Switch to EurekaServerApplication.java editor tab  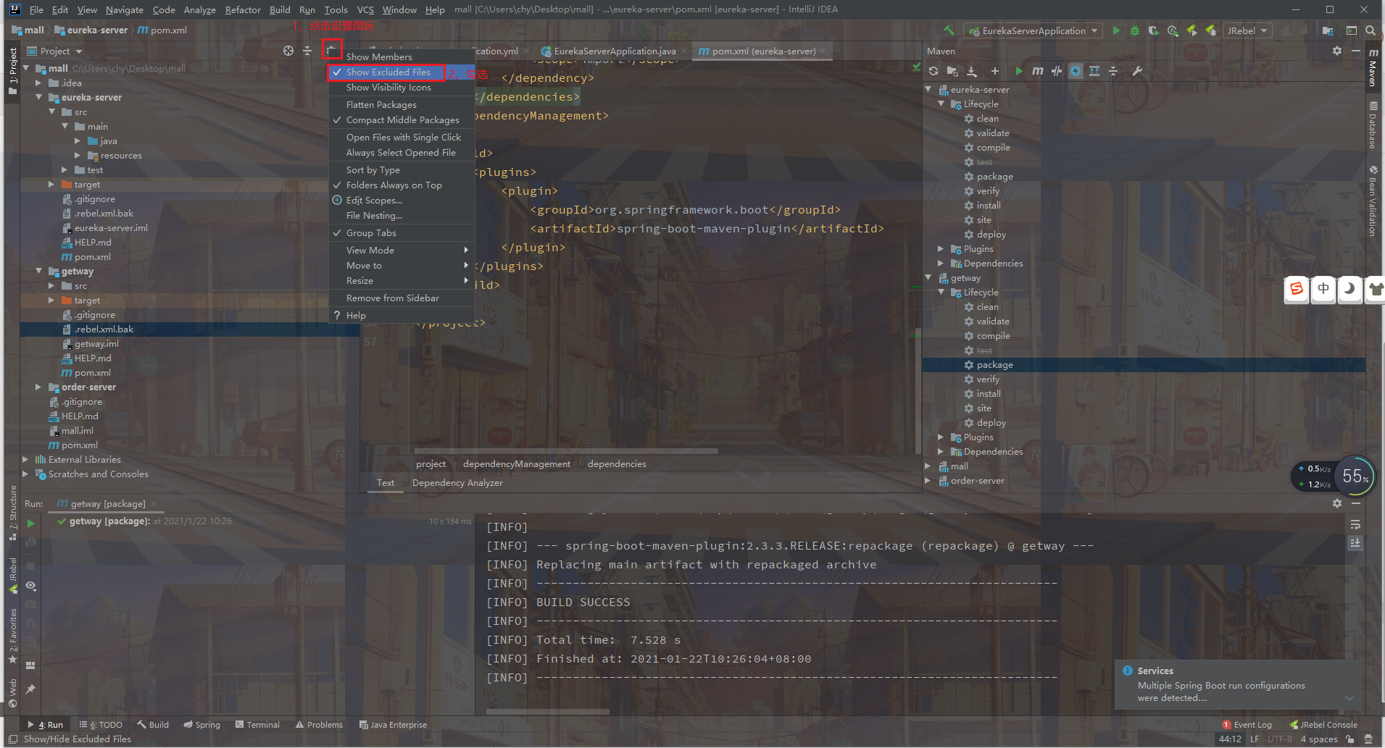coord(615,51)
